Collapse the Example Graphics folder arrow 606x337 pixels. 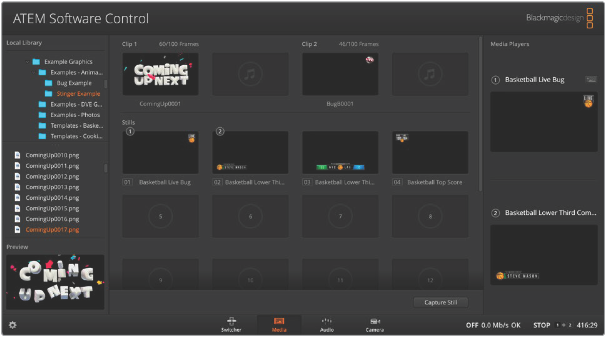(x=27, y=62)
